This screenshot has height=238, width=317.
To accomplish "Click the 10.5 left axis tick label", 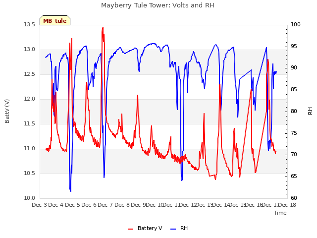I will [x=30, y=173].
